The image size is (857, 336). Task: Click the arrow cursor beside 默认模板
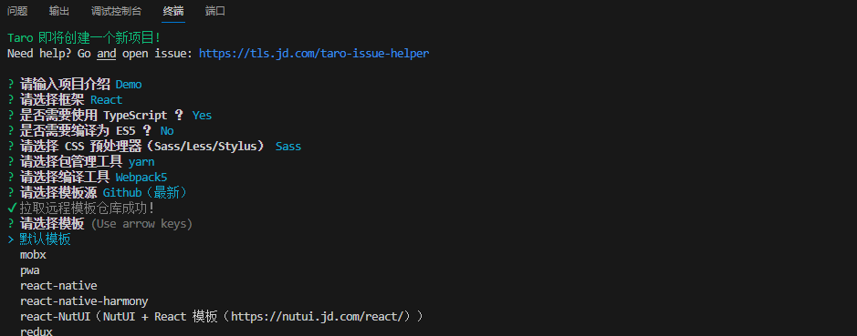coord(10,239)
